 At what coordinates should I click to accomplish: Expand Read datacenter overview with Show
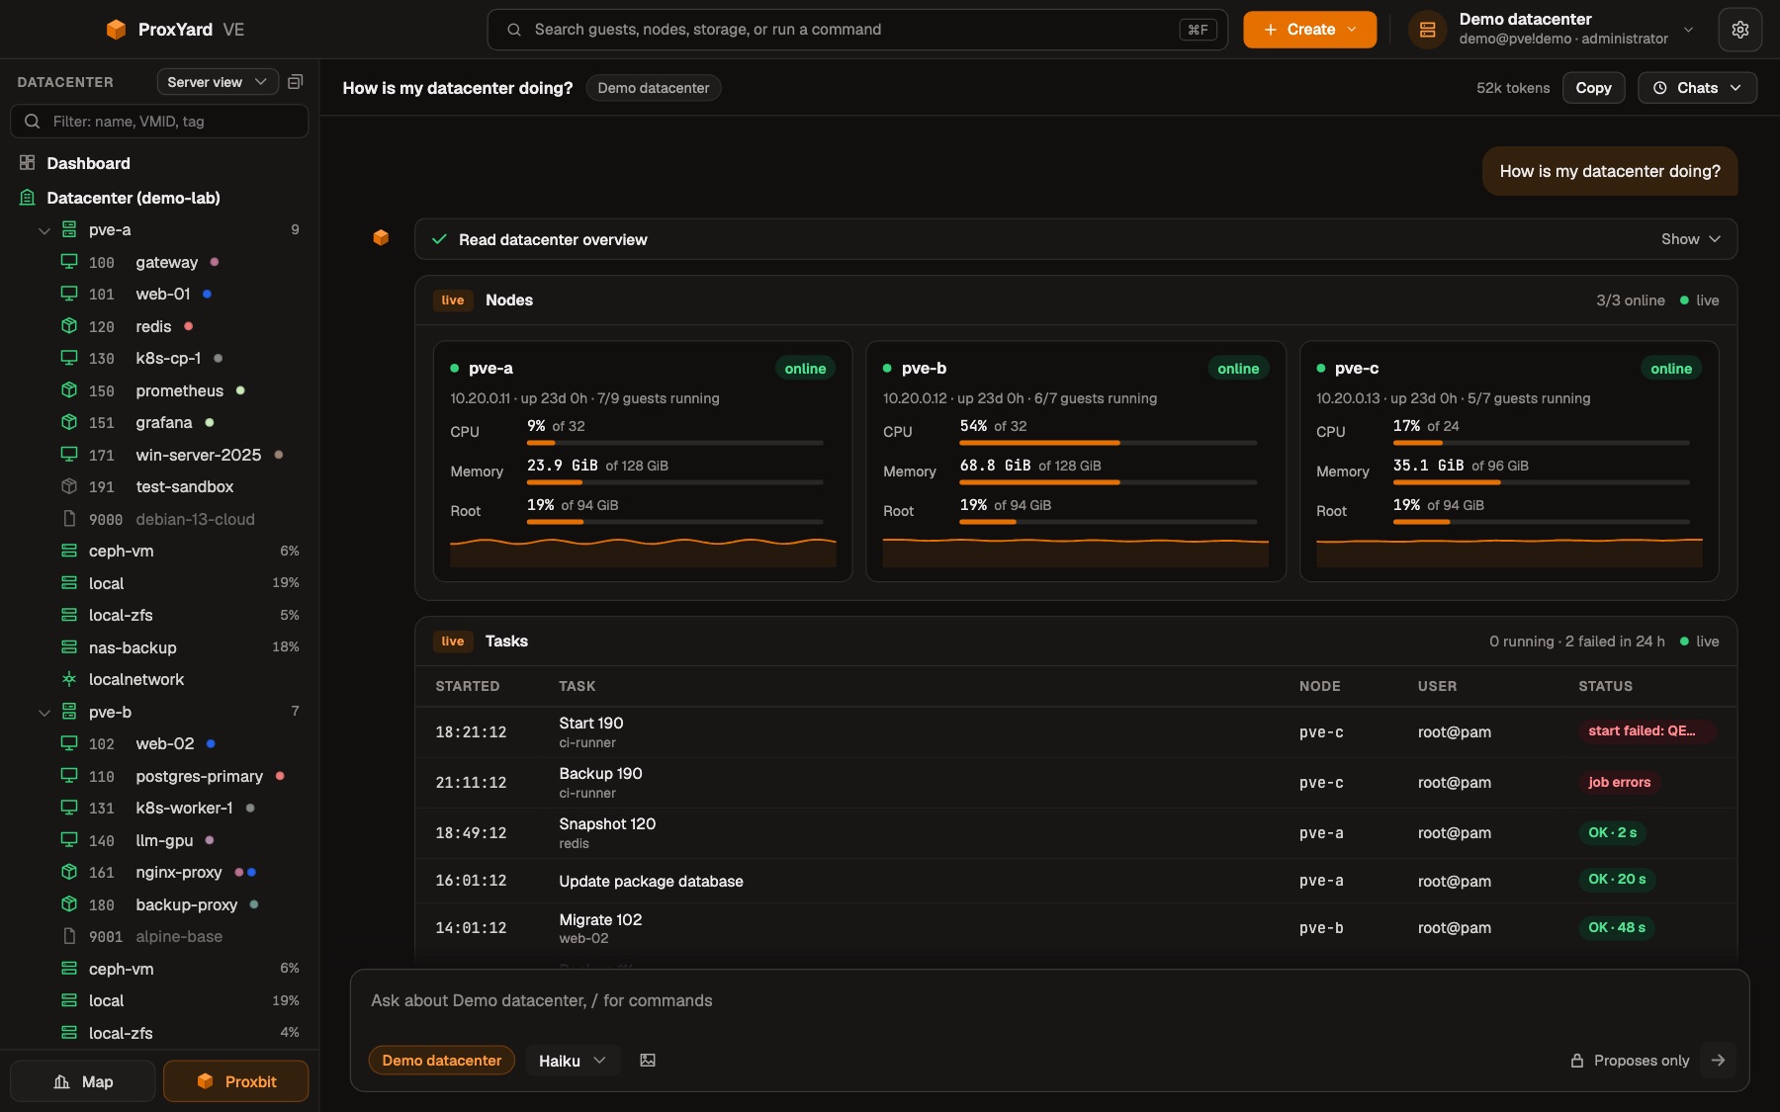[1690, 239]
